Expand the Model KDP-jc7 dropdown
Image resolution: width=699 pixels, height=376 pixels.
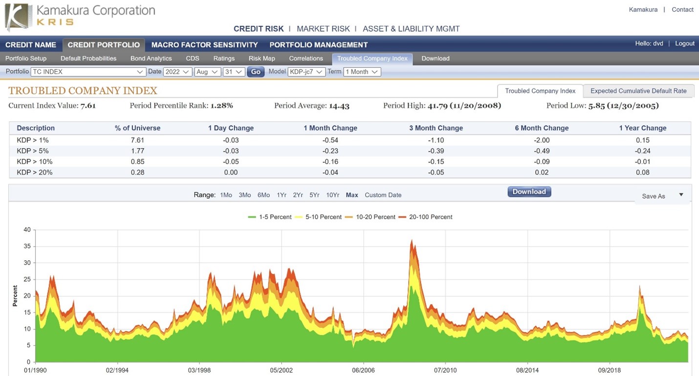(306, 72)
